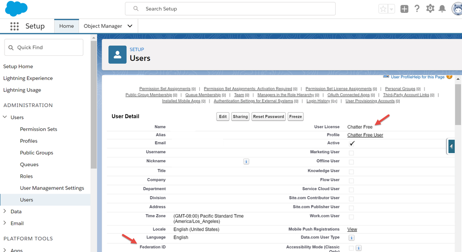Jump to OAuth Connected Apps section

tap(348, 95)
